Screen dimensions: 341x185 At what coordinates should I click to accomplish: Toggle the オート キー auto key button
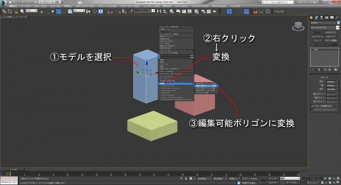coord(273,178)
